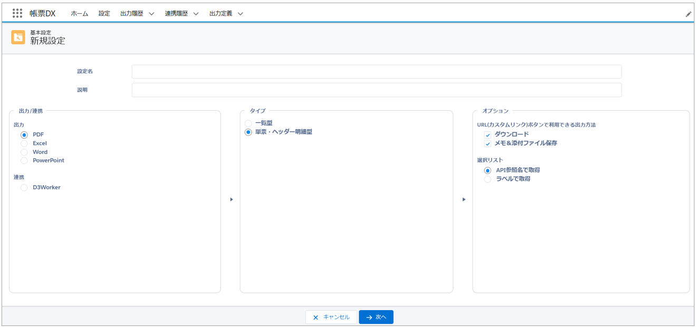Expand the 出力定義 dropdown chevron
The image size is (696, 327).
point(240,14)
